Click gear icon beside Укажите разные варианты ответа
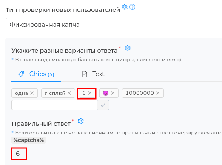 pyautogui.click(x=128, y=48)
